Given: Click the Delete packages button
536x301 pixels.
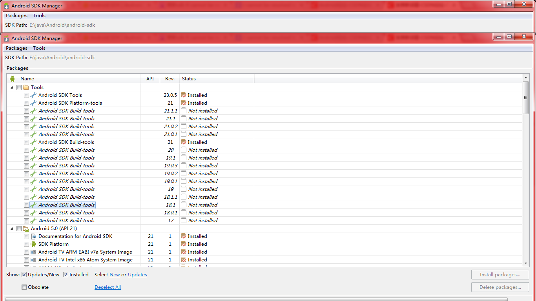Looking at the screenshot, I should tap(500, 287).
